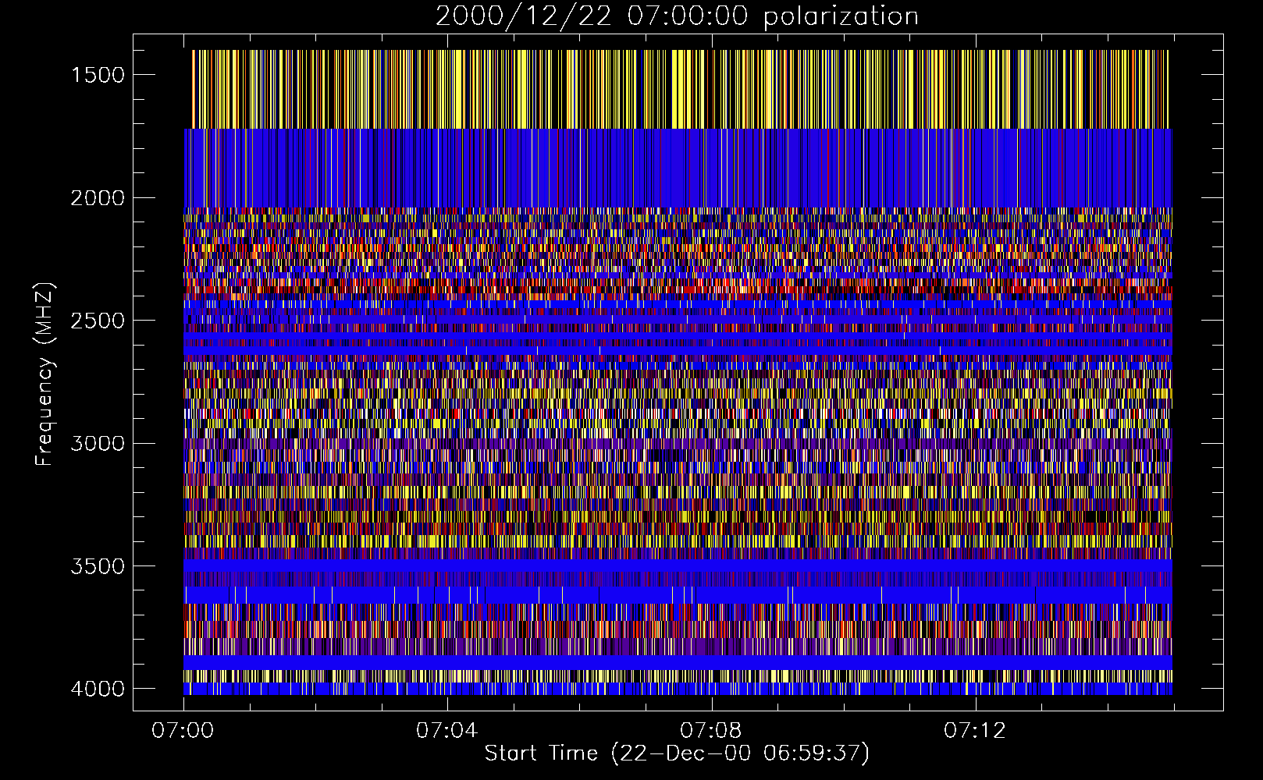Click the 'Start Time (22-Dec-00 06:59:37)' label

click(677, 753)
